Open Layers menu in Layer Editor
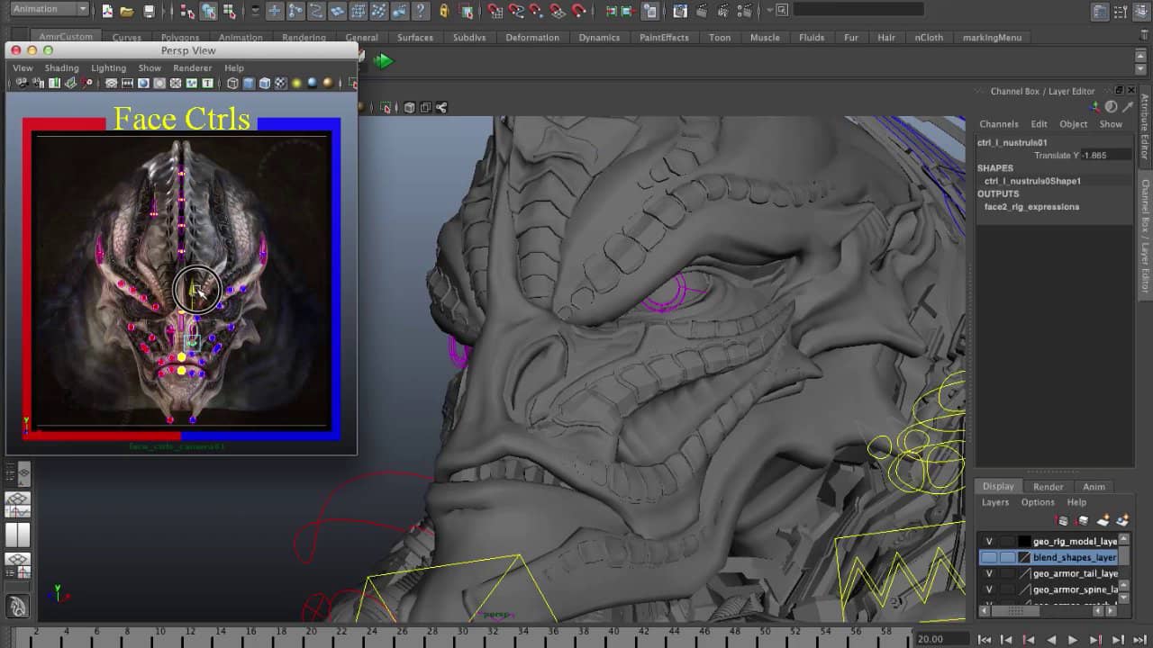 click(995, 502)
